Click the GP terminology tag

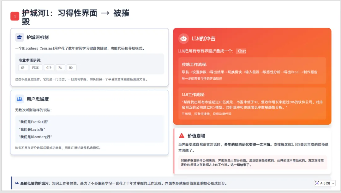(23, 68)
